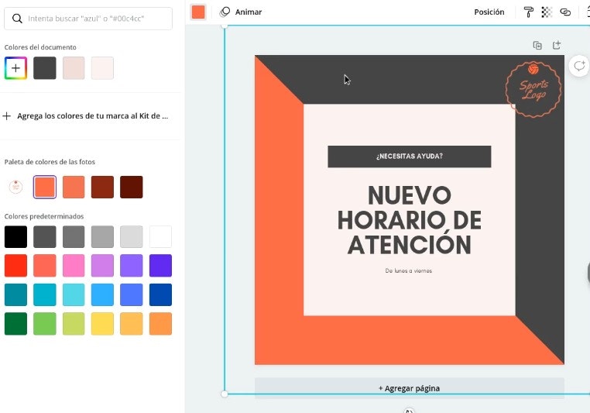Select the deep violet default swatch
The height and width of the screenshot is (413, 590).
click(161, 266)
